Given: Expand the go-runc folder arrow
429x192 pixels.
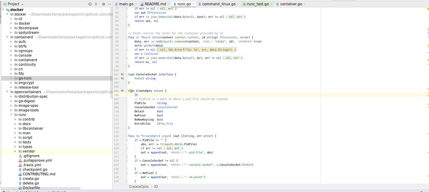Looking at the screenshot, I should [11, 78].
